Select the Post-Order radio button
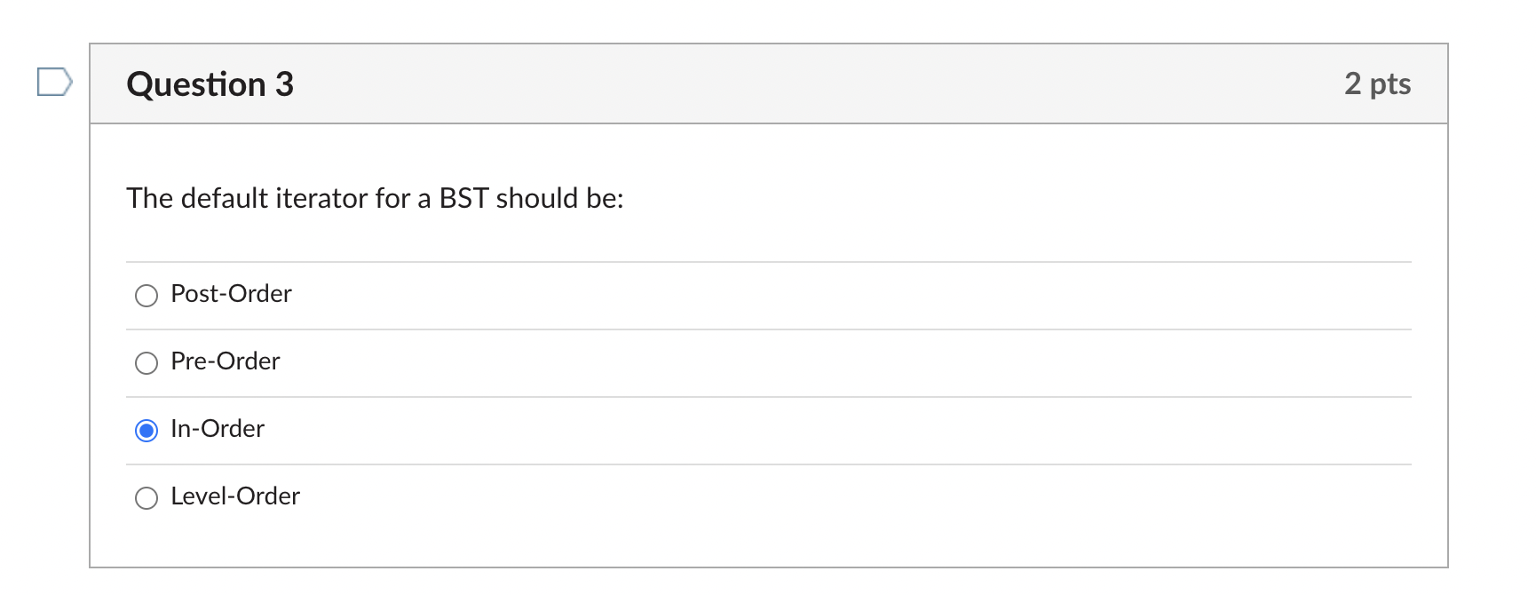Image resolution: width=1536 pixels, height=595 pixels. pyautogui.click(x=146, y=295)
